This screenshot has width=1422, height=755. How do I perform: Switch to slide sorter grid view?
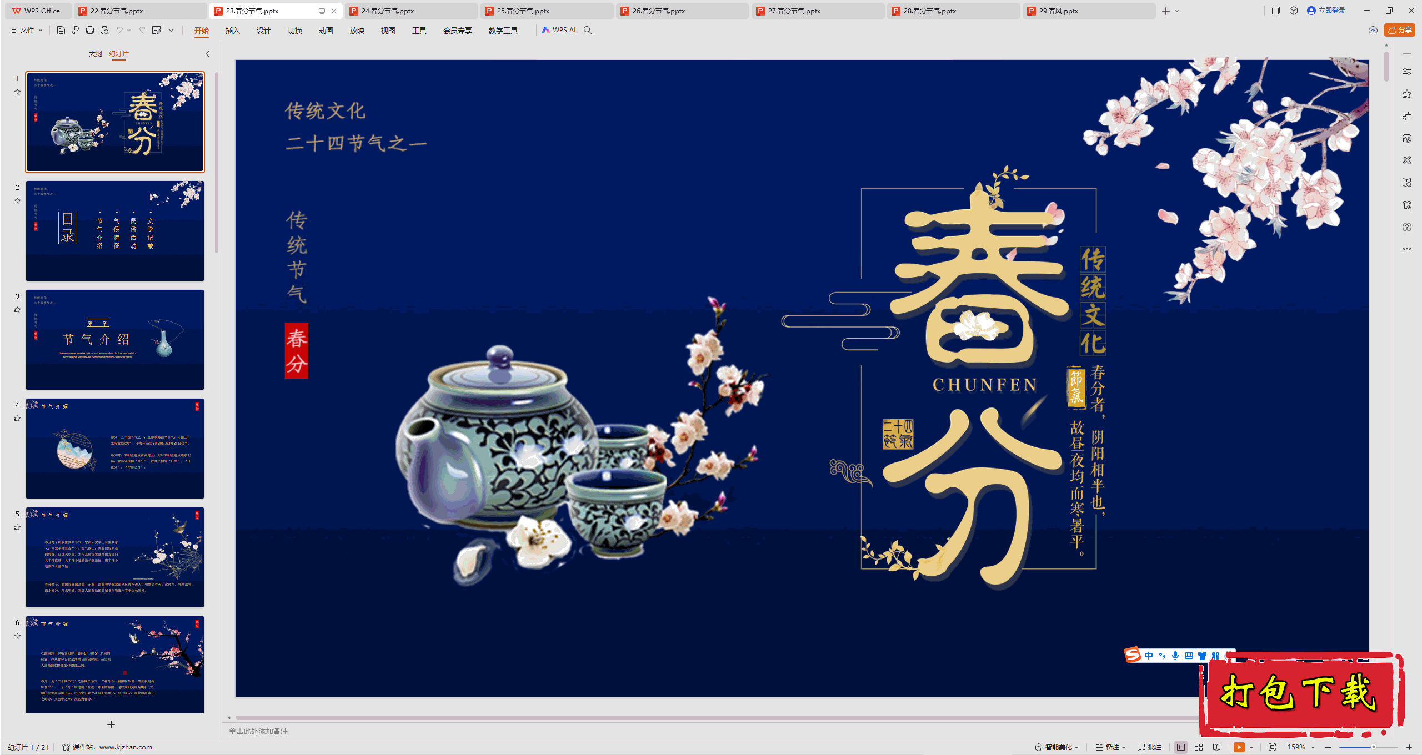click(x=1199, y=747)
